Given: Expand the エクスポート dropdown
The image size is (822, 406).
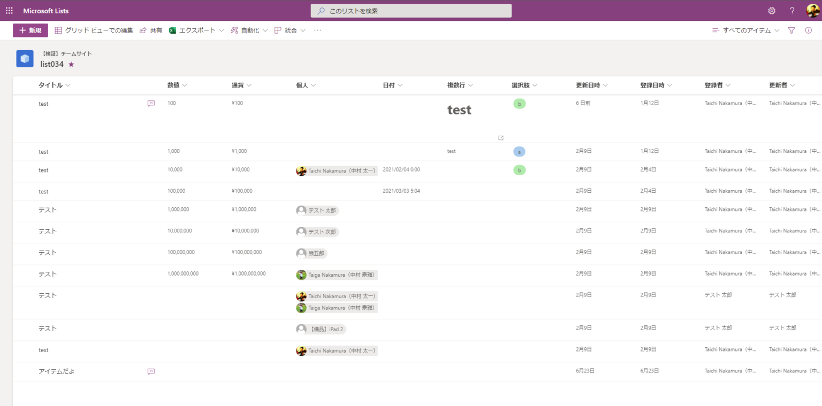Looking at the screenshot, I should click(196, 30).
